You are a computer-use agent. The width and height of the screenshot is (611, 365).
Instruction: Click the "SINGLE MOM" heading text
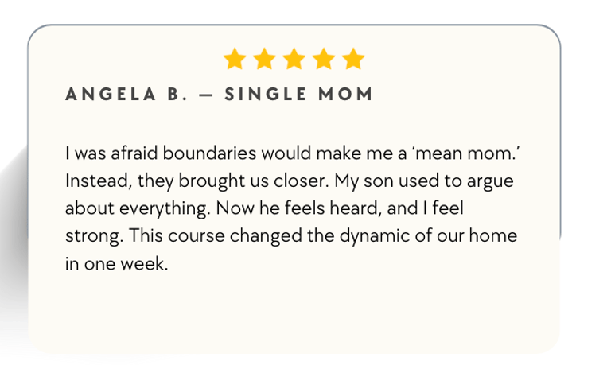[299, 95]
